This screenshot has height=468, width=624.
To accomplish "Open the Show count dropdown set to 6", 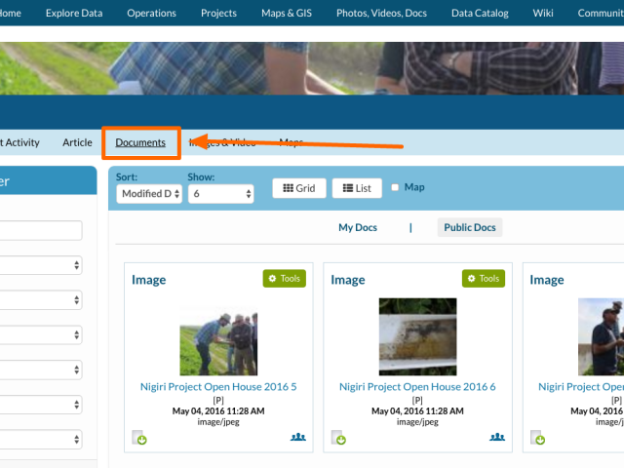I will tap(221, 194).
